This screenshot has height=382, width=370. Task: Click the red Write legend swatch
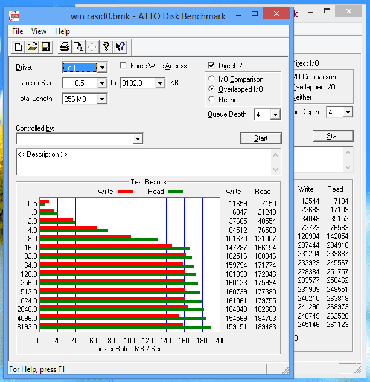[126, 192]
